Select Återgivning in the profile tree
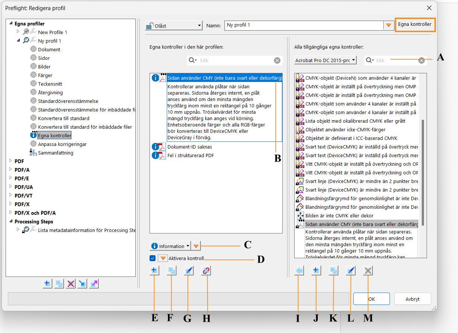The height and width of the screenshot is (333, 458). coord(50,92)
